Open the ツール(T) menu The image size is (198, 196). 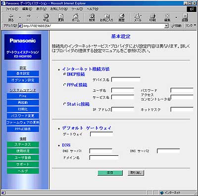[77, 9]
